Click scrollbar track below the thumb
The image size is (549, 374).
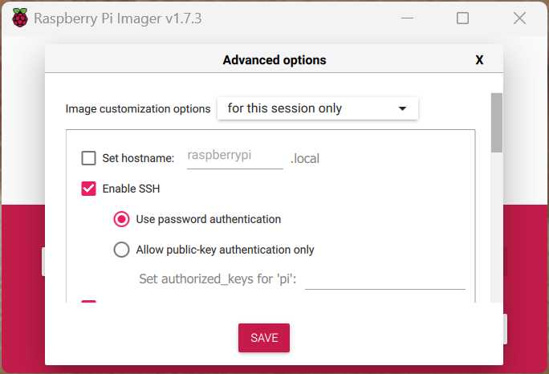point(497,228)
